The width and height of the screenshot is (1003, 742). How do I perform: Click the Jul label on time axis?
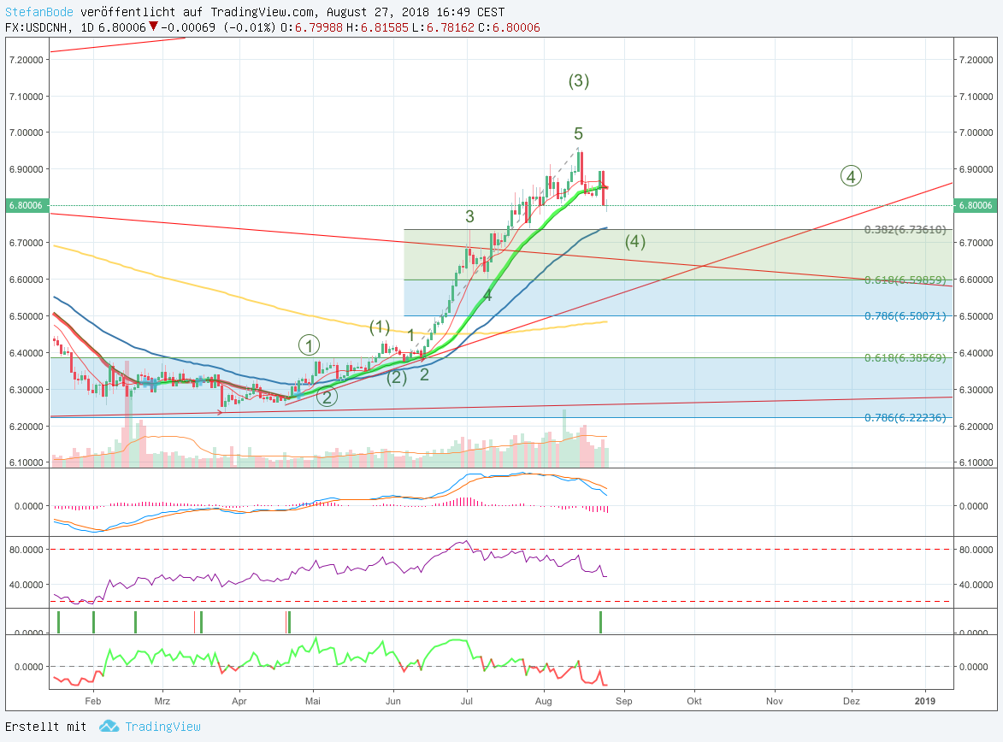pos(467,701)
